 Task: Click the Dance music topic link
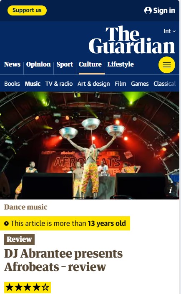26,207
